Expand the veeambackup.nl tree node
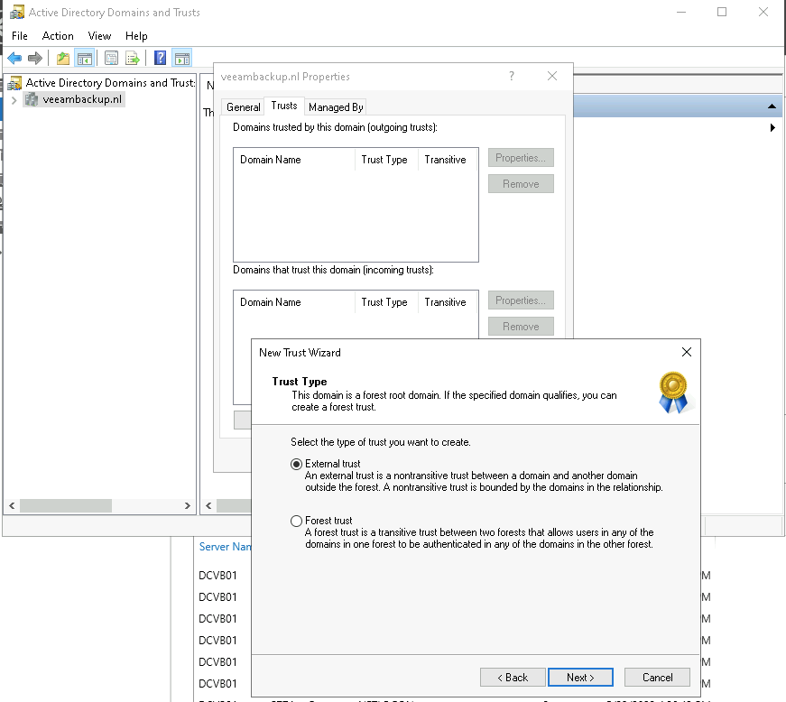Screen dimensions: 786x702 (14, 100)
